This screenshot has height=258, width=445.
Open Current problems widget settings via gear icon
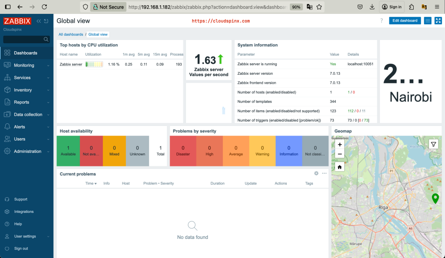[316, 173]
